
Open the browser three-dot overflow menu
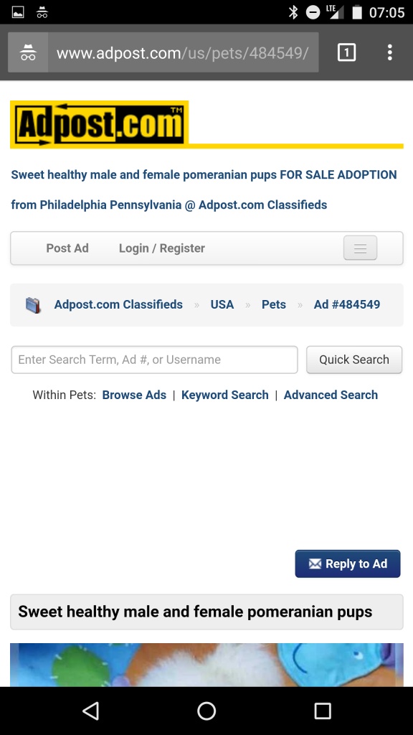pyautogui.click(x=389, y=52)
